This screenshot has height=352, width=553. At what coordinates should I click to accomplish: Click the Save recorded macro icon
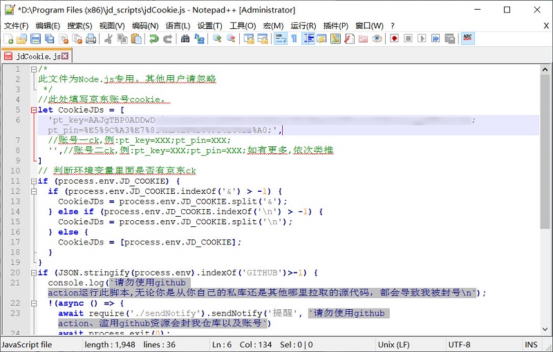[450, 39]
